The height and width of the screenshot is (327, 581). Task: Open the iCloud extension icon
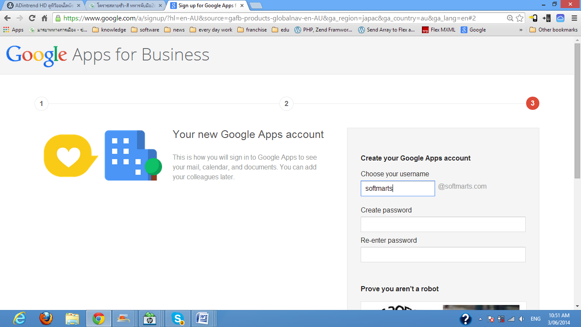point(560,18)
